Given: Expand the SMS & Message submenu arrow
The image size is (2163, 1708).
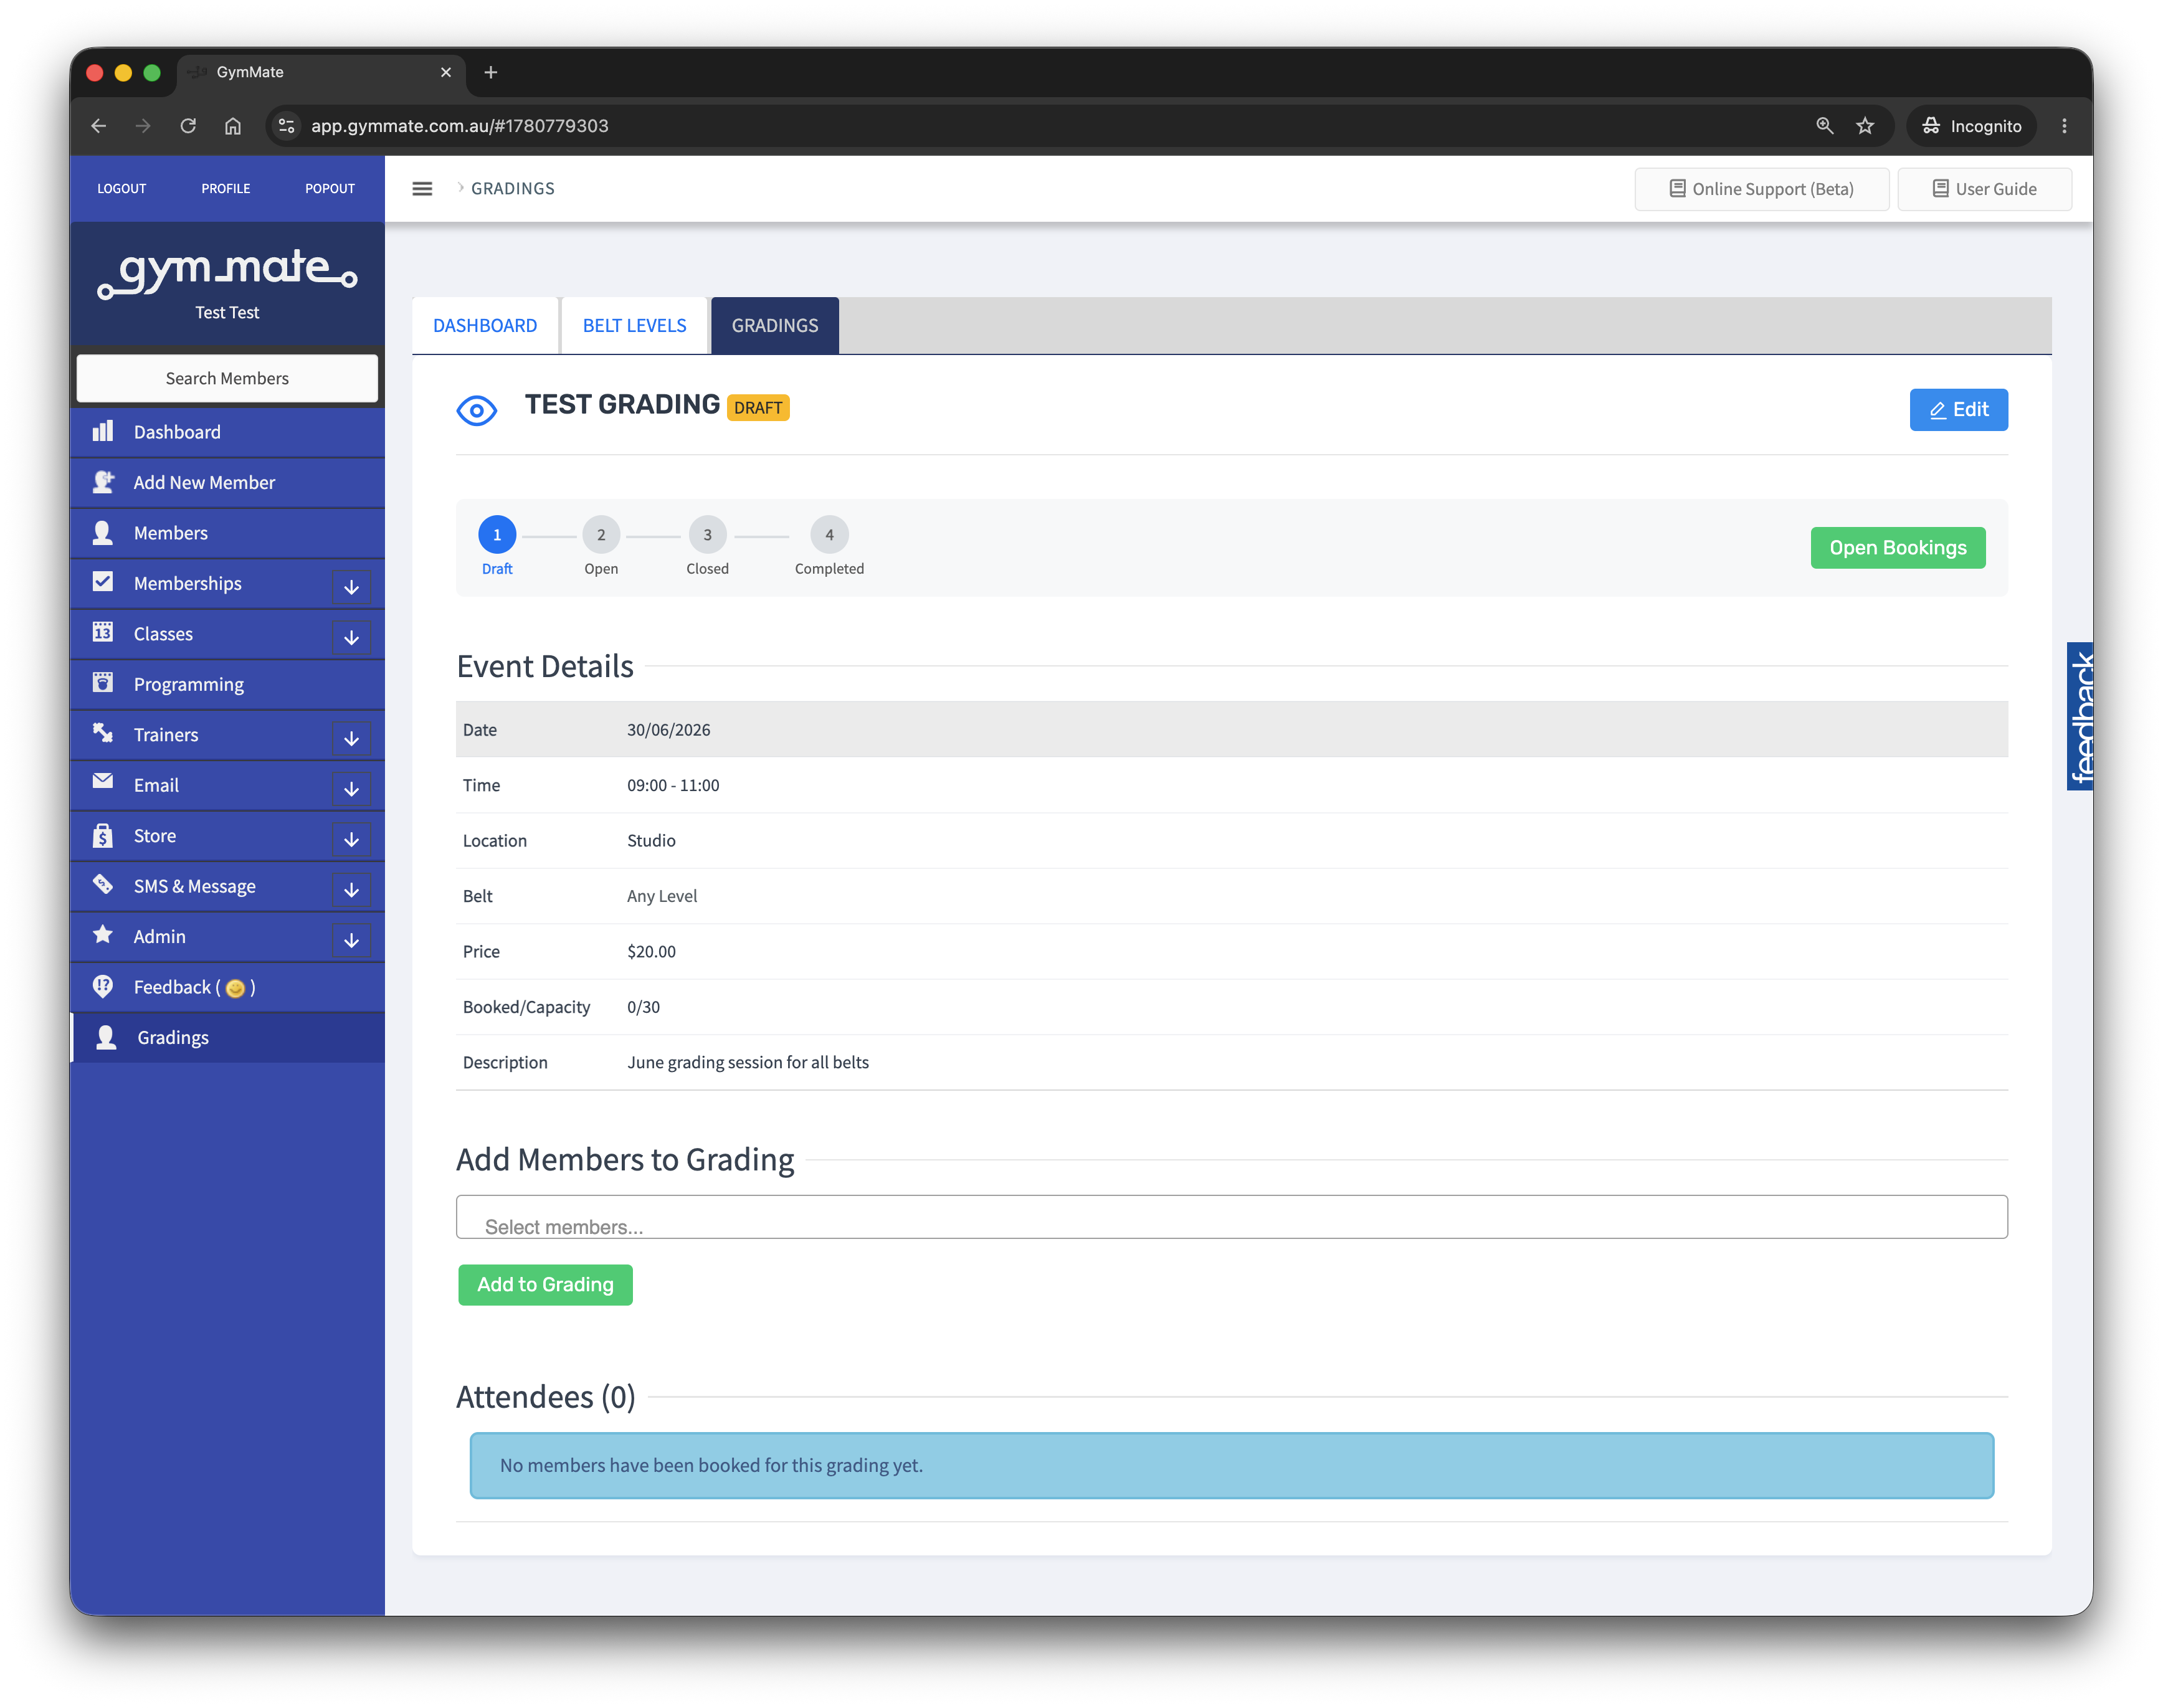Looking at the screenshot, I should pyautogui.click(x=351, y=890).
